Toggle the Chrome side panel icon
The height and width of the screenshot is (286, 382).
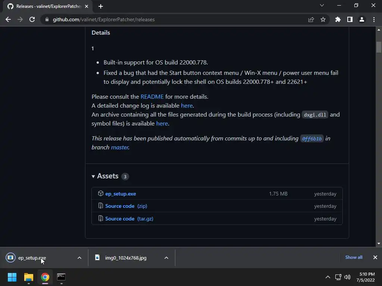coord(350,19)
